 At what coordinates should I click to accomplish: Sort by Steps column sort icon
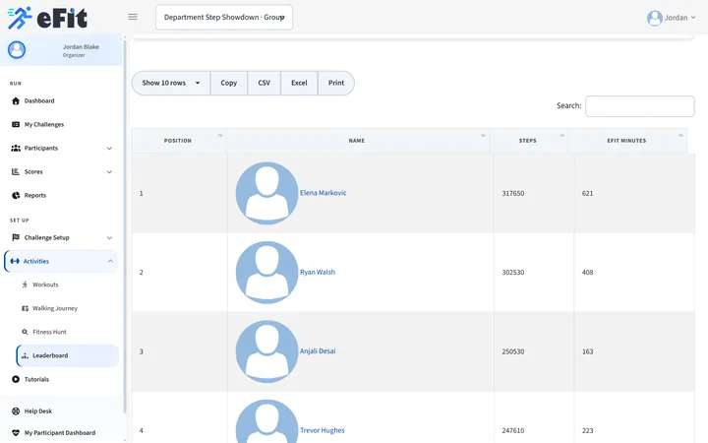pyautogui.click(x=562, y=135)
